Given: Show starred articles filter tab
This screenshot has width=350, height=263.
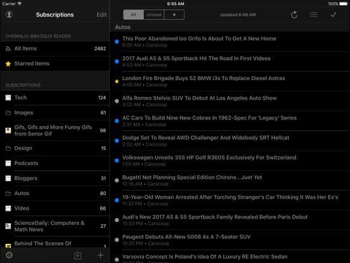Looking at the screenshot, I should [x=174, y=15].
